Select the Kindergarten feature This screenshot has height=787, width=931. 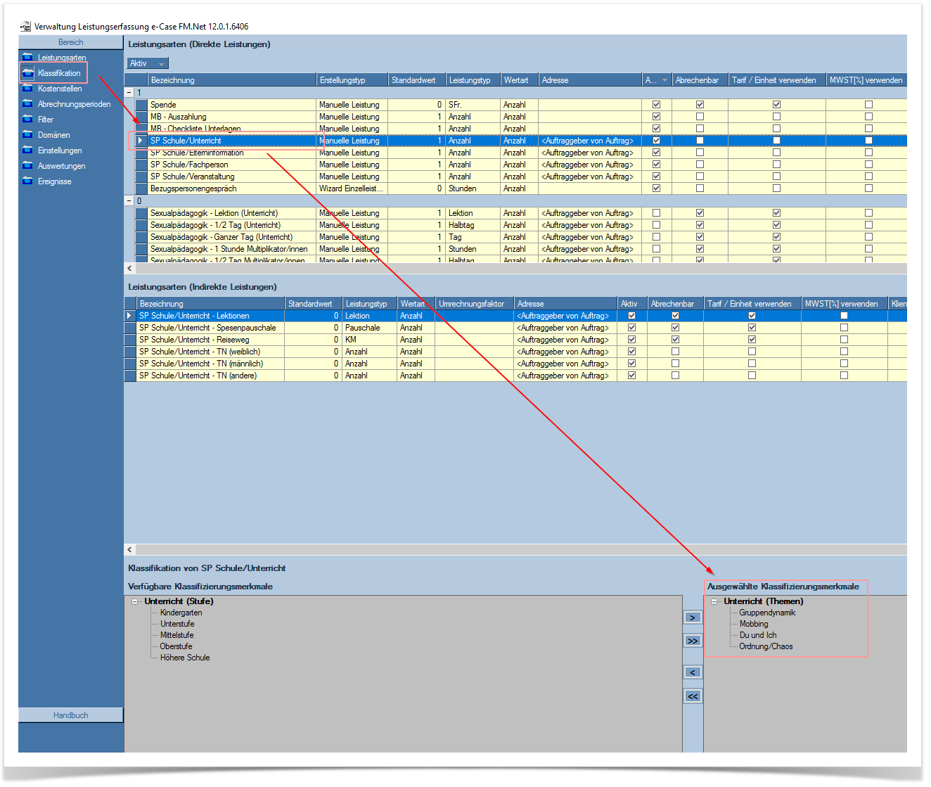click(x=181, y=613)
